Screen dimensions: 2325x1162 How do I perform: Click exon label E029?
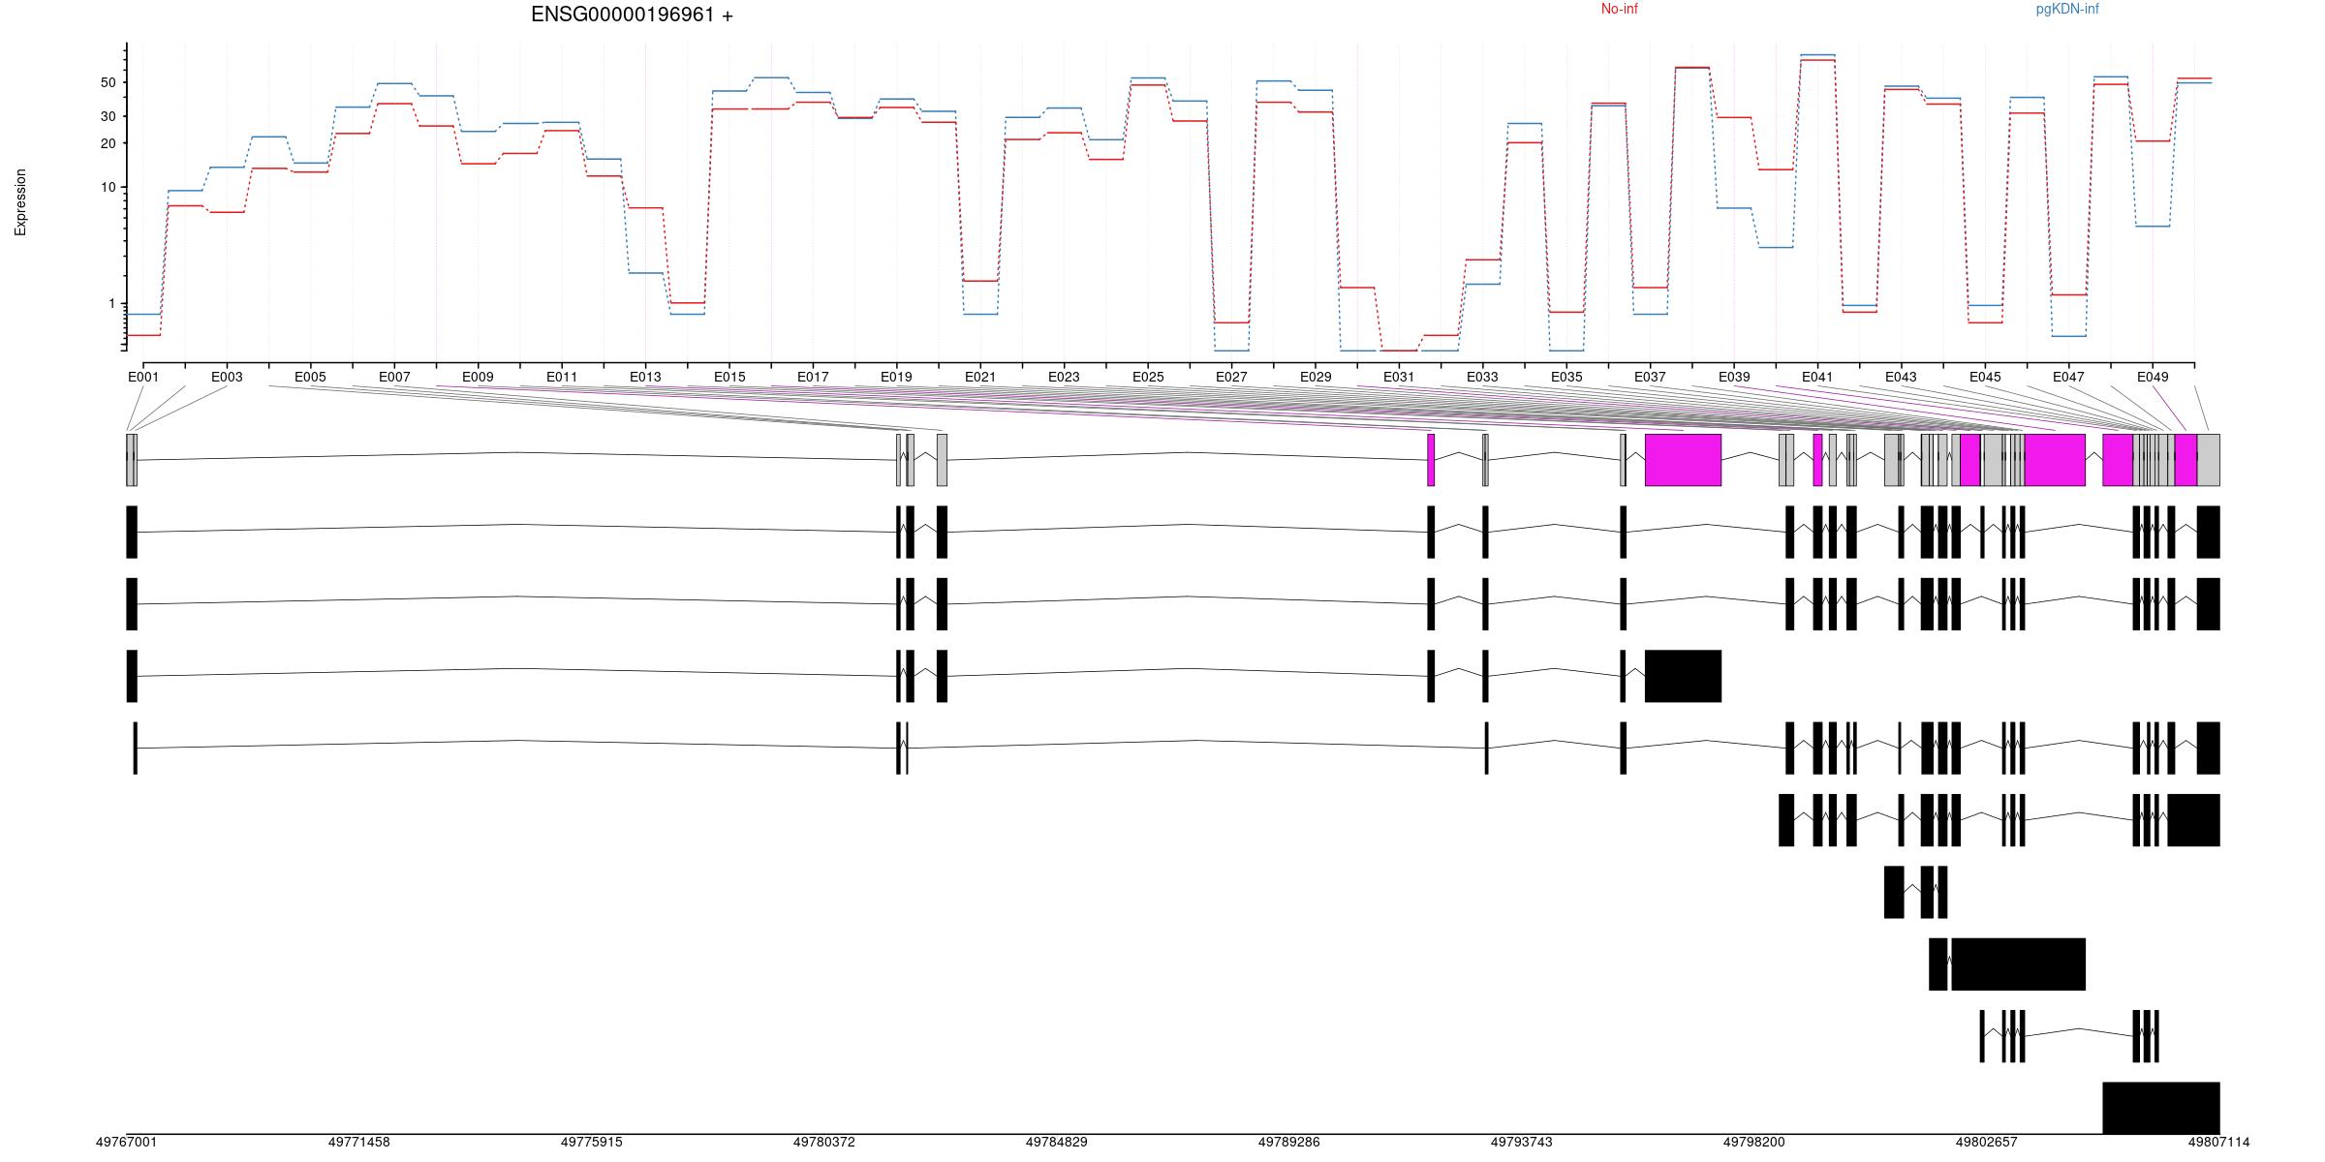[1316, 377]
